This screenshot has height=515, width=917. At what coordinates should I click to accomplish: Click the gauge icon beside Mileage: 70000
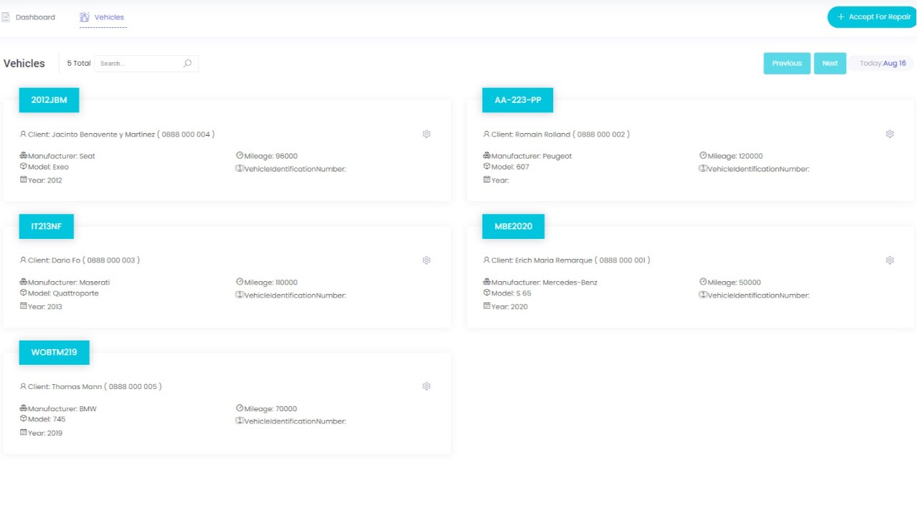(239, 408)
